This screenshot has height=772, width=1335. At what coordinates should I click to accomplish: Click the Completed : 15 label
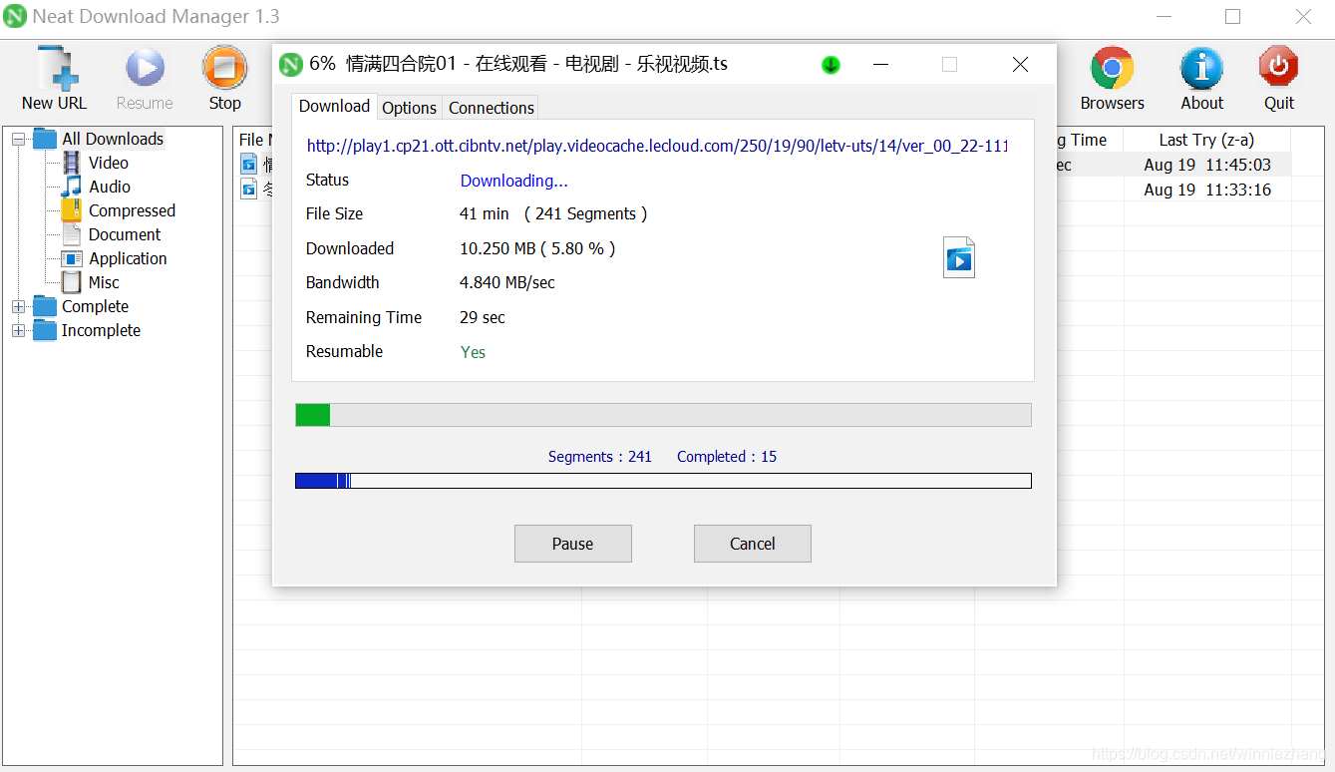coord(727,457)
